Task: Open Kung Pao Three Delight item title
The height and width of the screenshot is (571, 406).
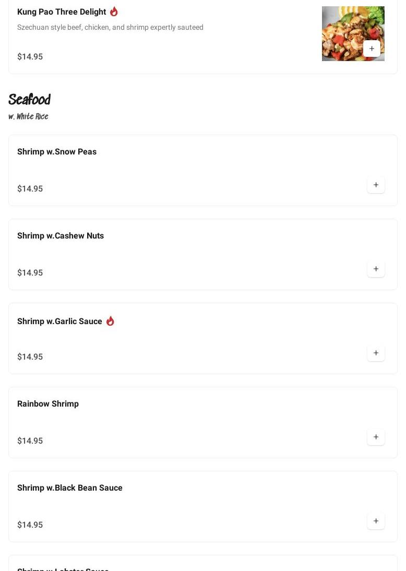Action: tap(62, 12)
